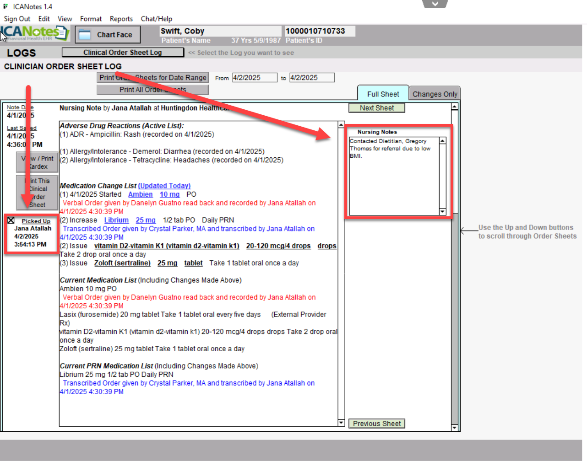587x461 pixels.
Task: Open the Reports menu
Action: (x=121, y=19)
